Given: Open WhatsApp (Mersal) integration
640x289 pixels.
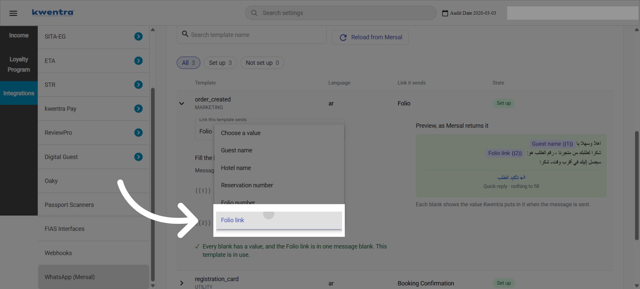Looking at the screenshot, I should (94, 277).
